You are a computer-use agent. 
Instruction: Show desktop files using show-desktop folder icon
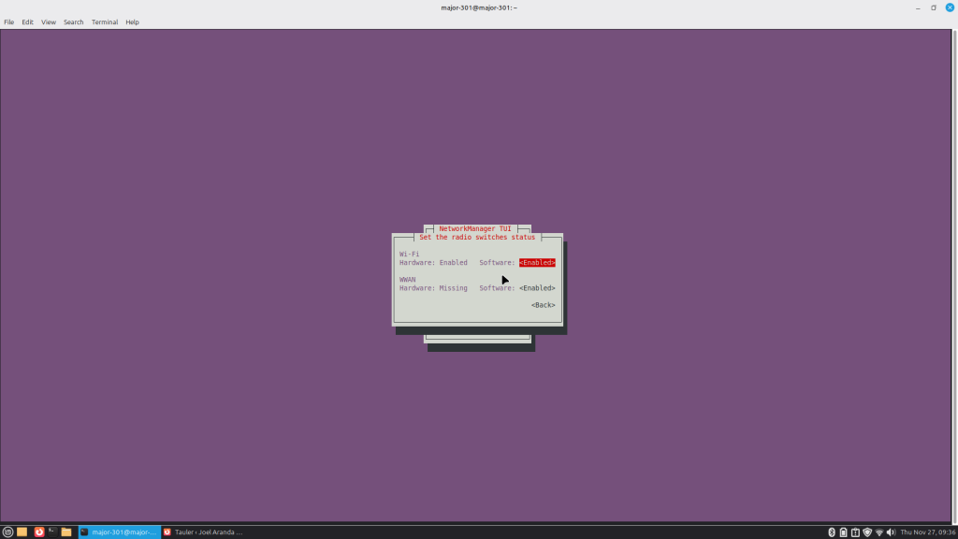tap(22, 532)
